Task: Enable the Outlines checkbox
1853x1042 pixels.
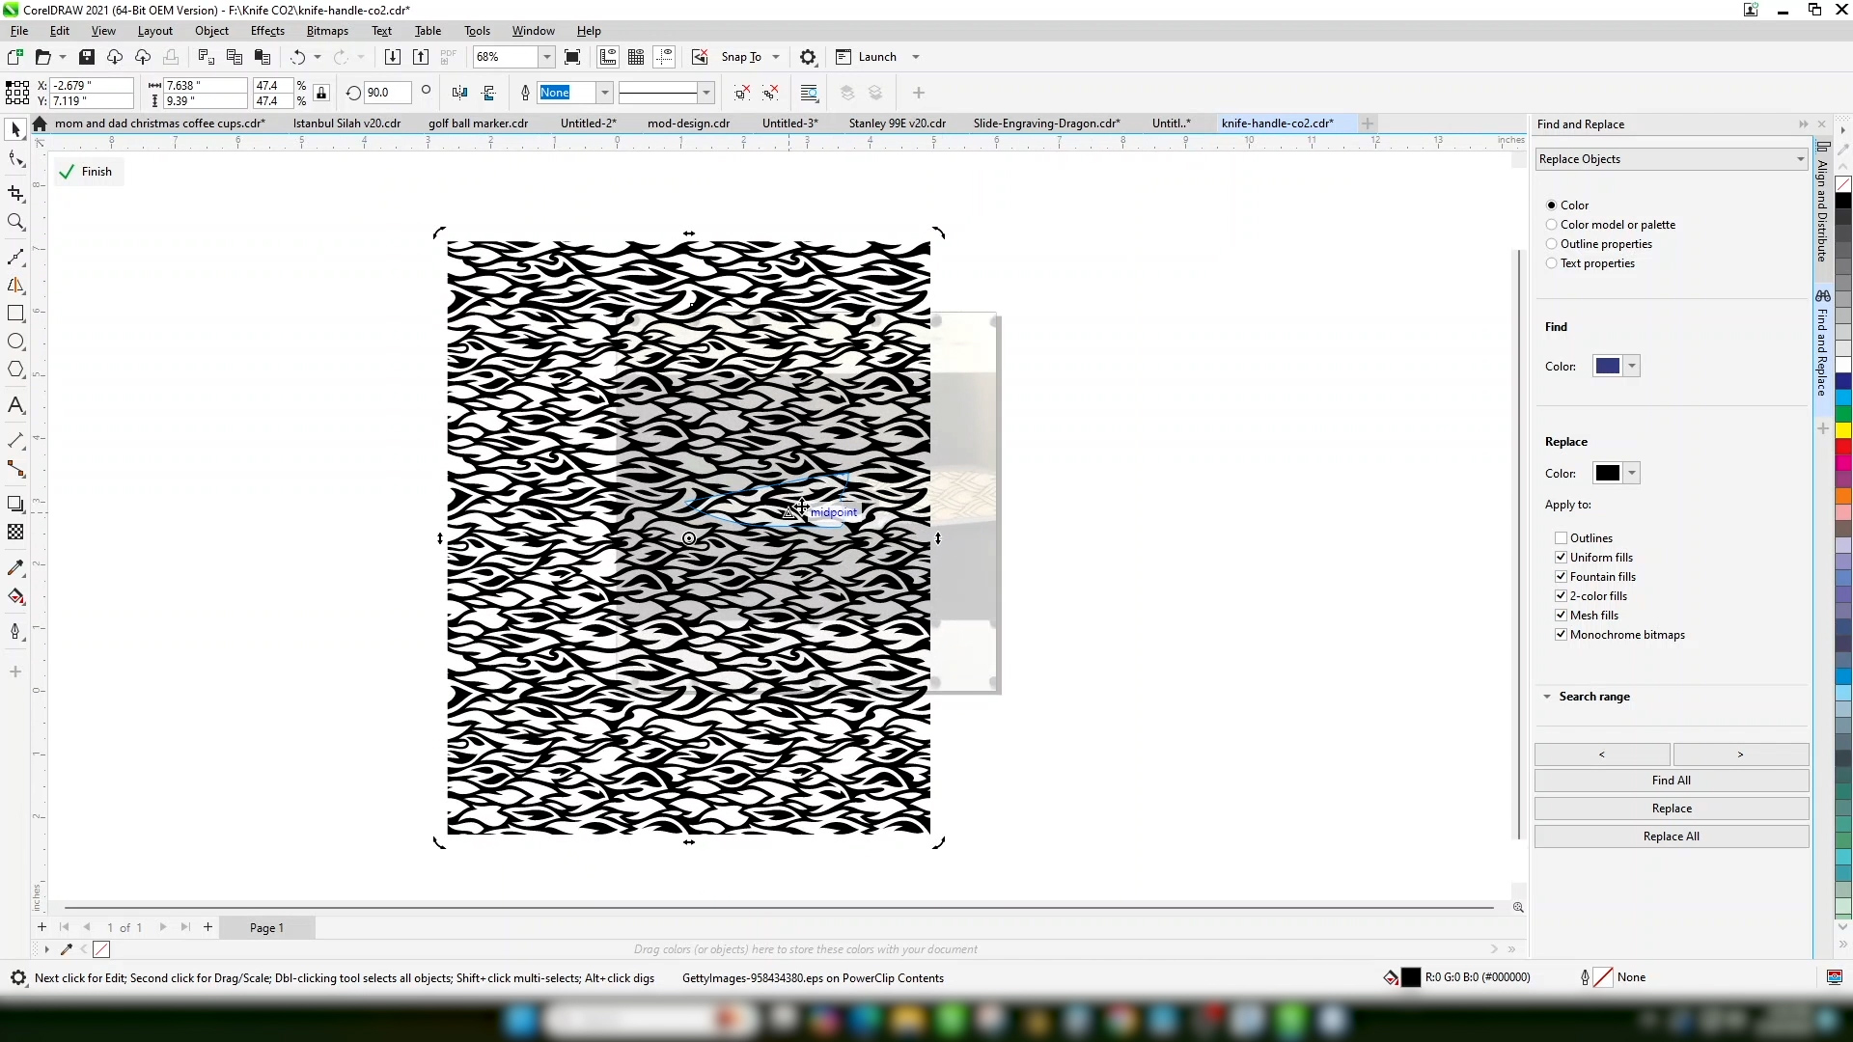Action: [x=1561, y=538]
